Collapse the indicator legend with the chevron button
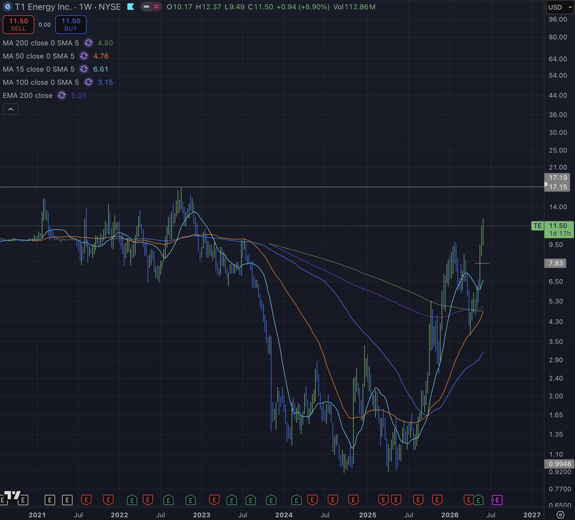Screen dimensions: 575x520 (x=11, y=109)
